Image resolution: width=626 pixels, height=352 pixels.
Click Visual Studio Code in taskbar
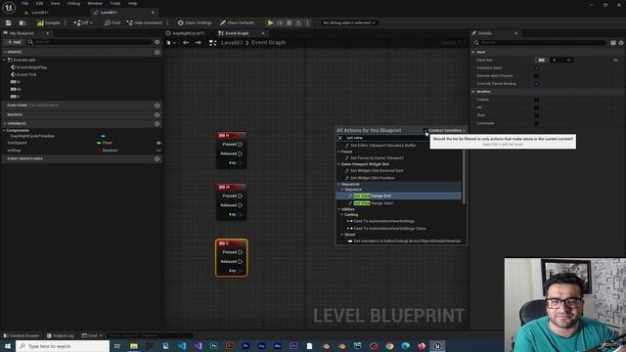pos(182,346)
